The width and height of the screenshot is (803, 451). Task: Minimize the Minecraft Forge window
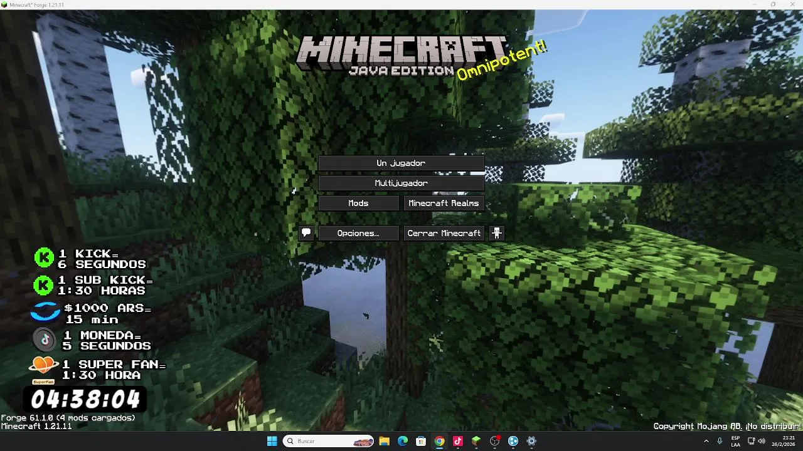755,4
